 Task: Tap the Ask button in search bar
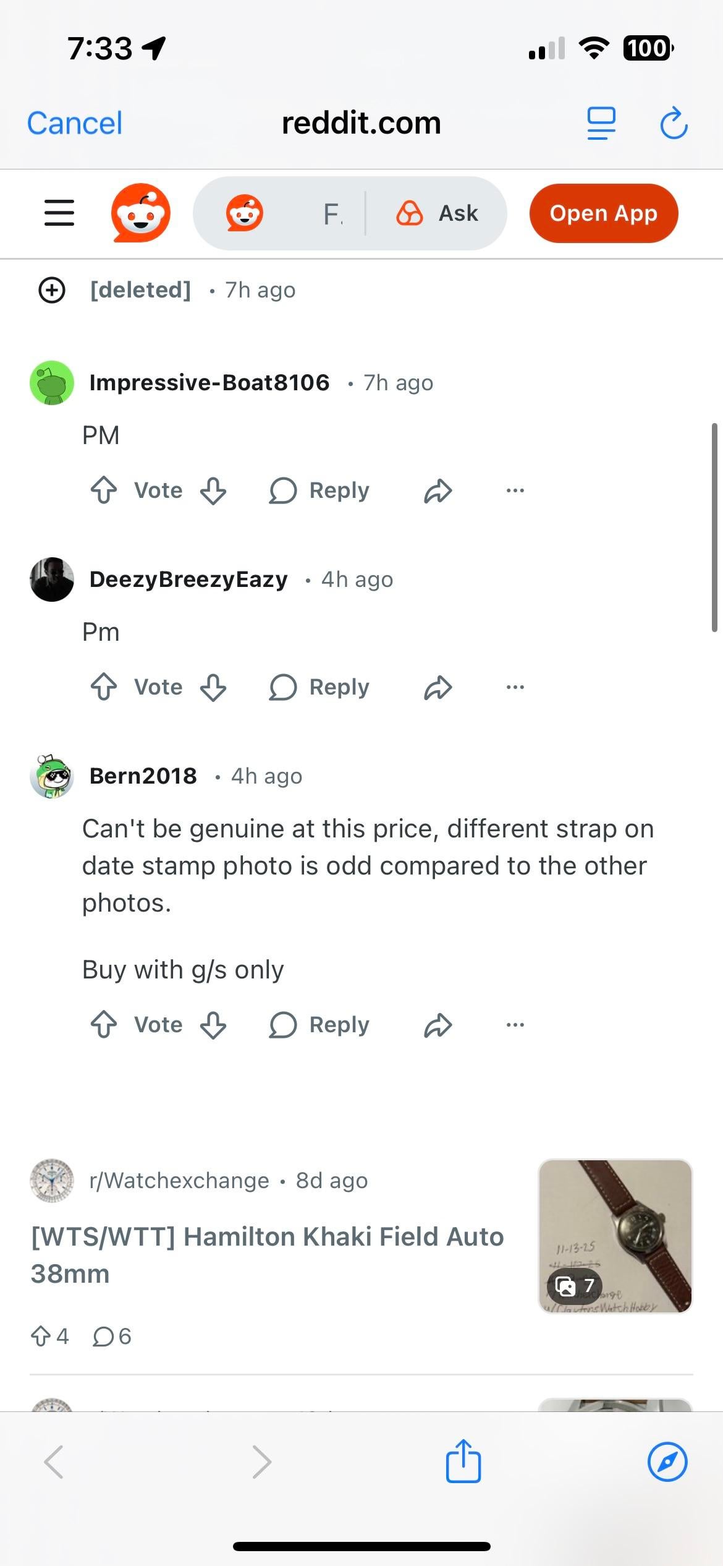(x=437, y=213)
